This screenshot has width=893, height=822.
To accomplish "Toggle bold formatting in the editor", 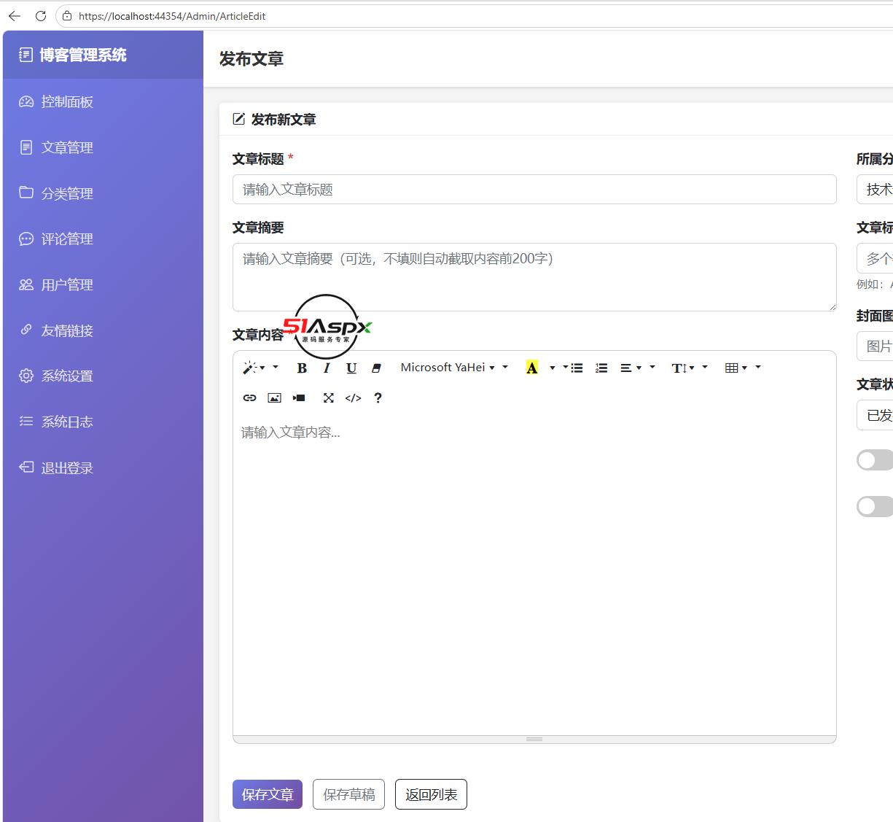I will tap(302, 368).
